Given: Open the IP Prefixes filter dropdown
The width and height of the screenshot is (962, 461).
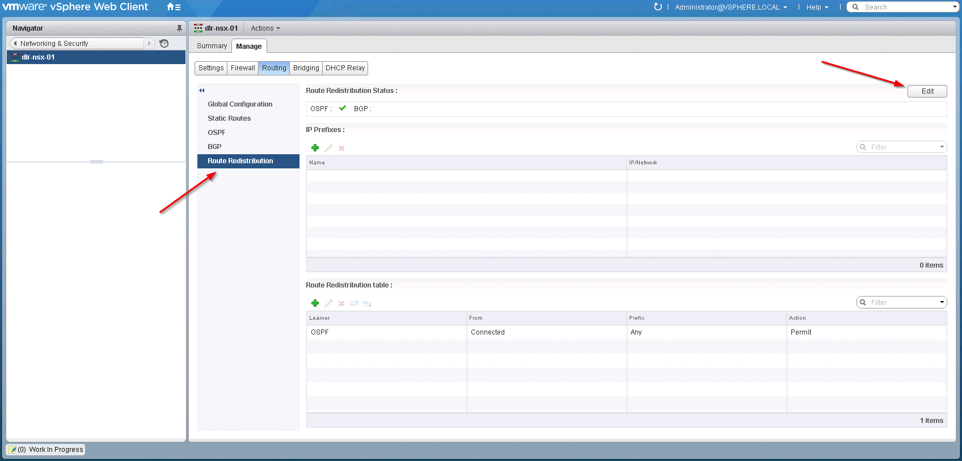Looking at the screenshot, I should tap(942, 147).
